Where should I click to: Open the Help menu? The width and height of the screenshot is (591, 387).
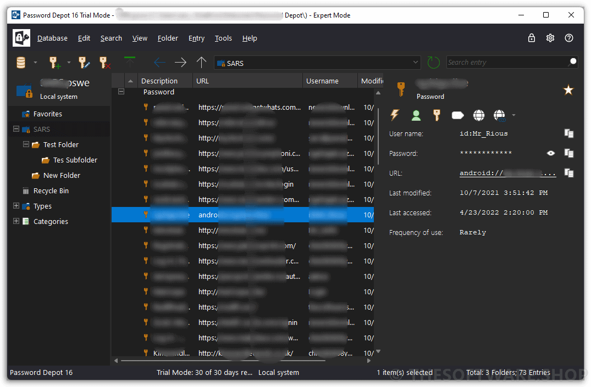[x=250, y=38]
